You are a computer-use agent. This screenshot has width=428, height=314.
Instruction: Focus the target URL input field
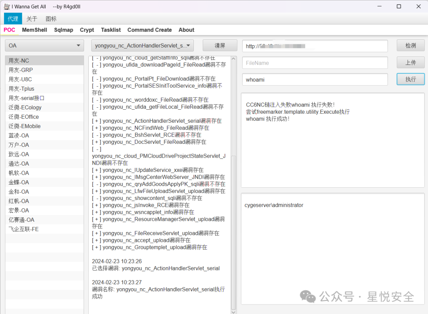click(315, 46)
